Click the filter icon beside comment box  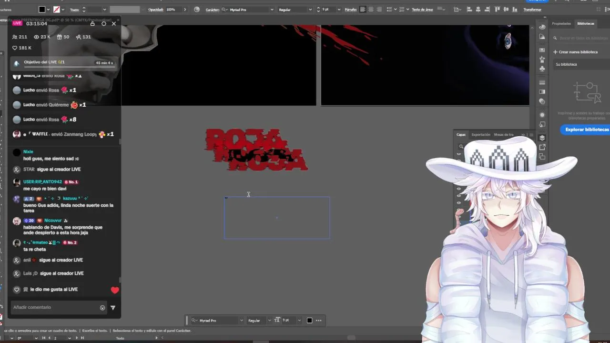pos(113,308)
